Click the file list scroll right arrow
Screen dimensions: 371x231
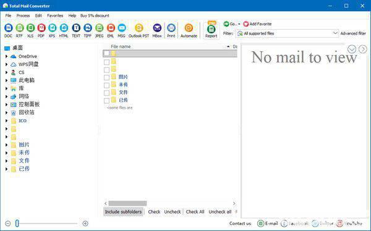pyautogui.click(x=234, y=203)
